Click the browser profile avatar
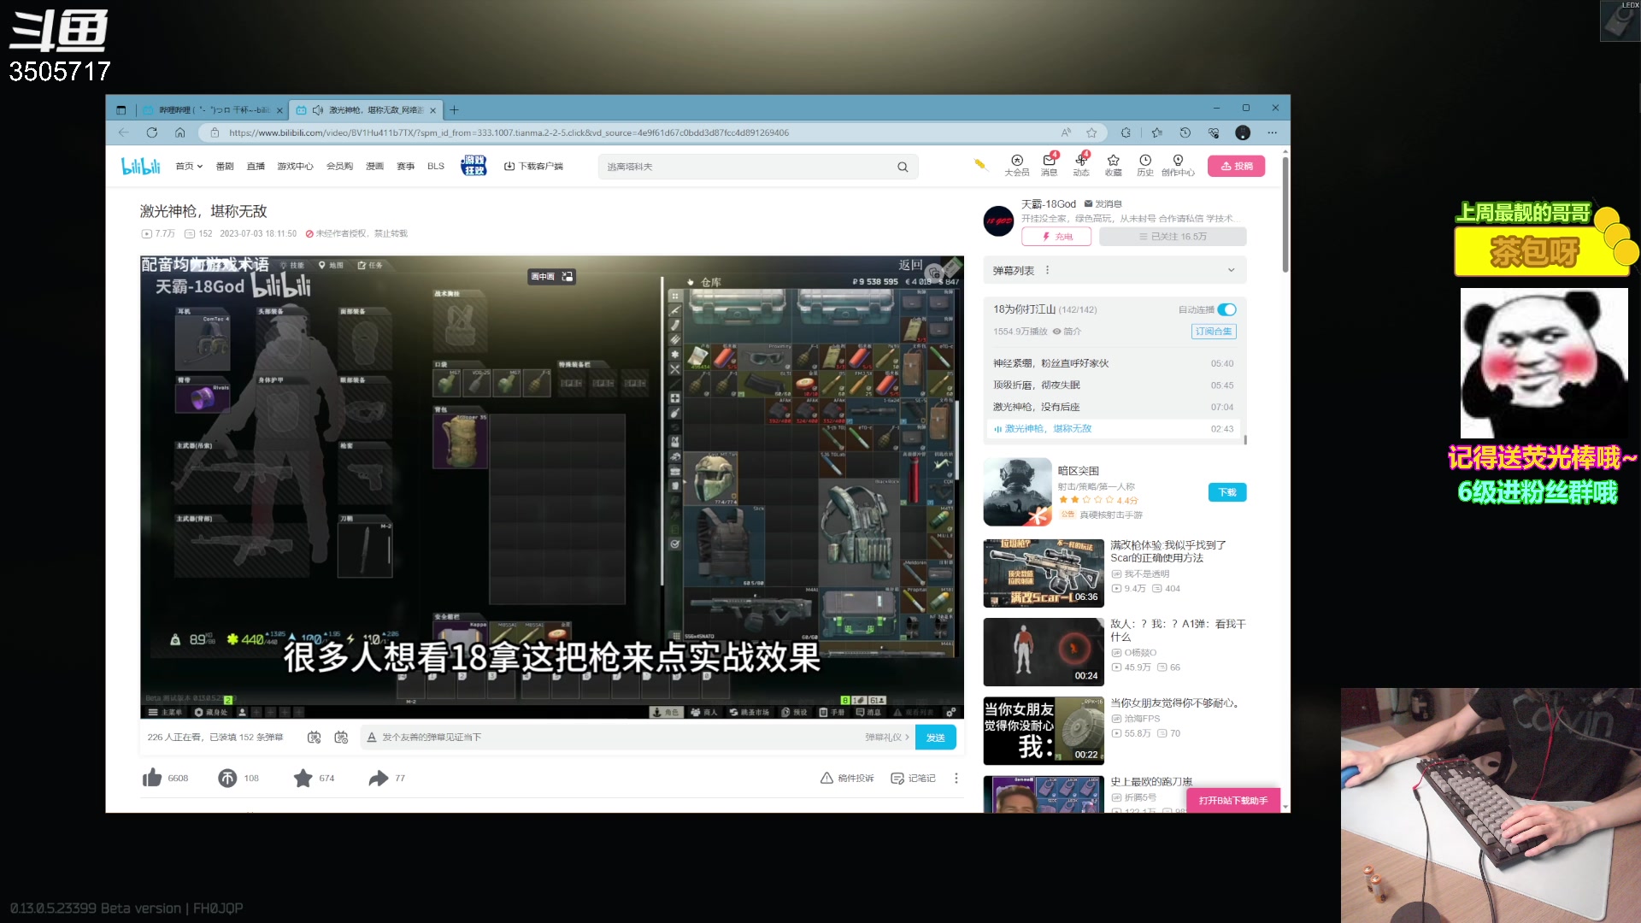1641x923 pixels. [x=1243, y=132]
